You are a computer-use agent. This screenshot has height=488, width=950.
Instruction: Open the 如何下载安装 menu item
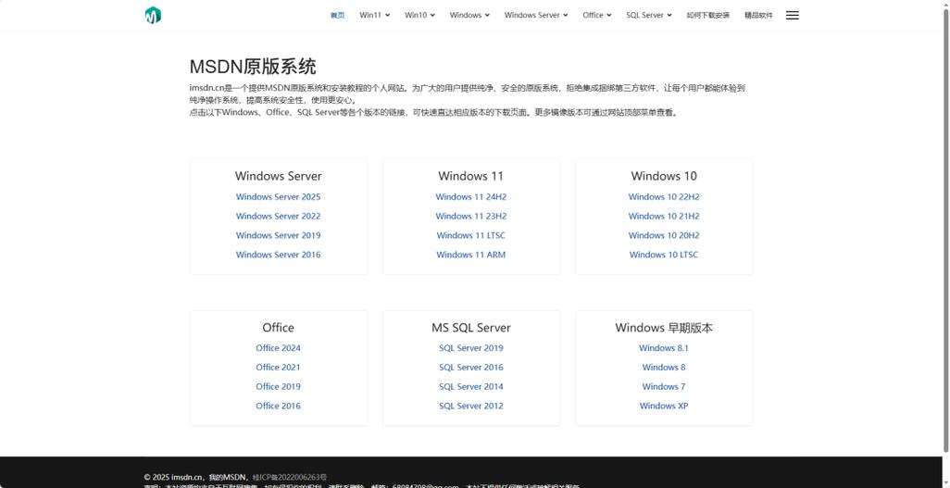click(x=708, y=15)
